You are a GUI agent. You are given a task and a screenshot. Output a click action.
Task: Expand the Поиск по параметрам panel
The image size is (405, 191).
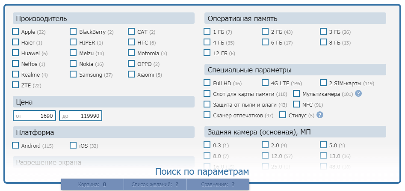[x=202, y=172]
